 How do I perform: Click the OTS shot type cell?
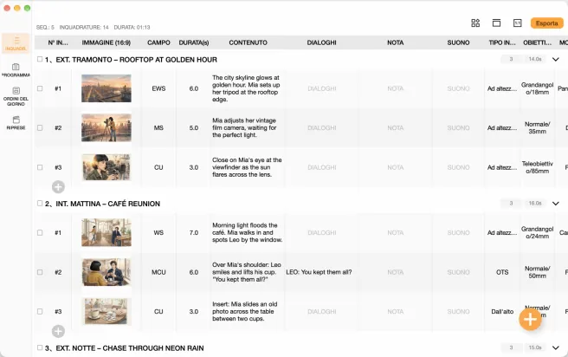coord(502,272)
